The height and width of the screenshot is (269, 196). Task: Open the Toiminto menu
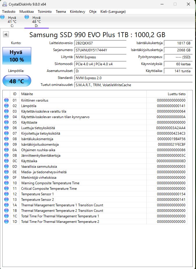coord(45,12)
